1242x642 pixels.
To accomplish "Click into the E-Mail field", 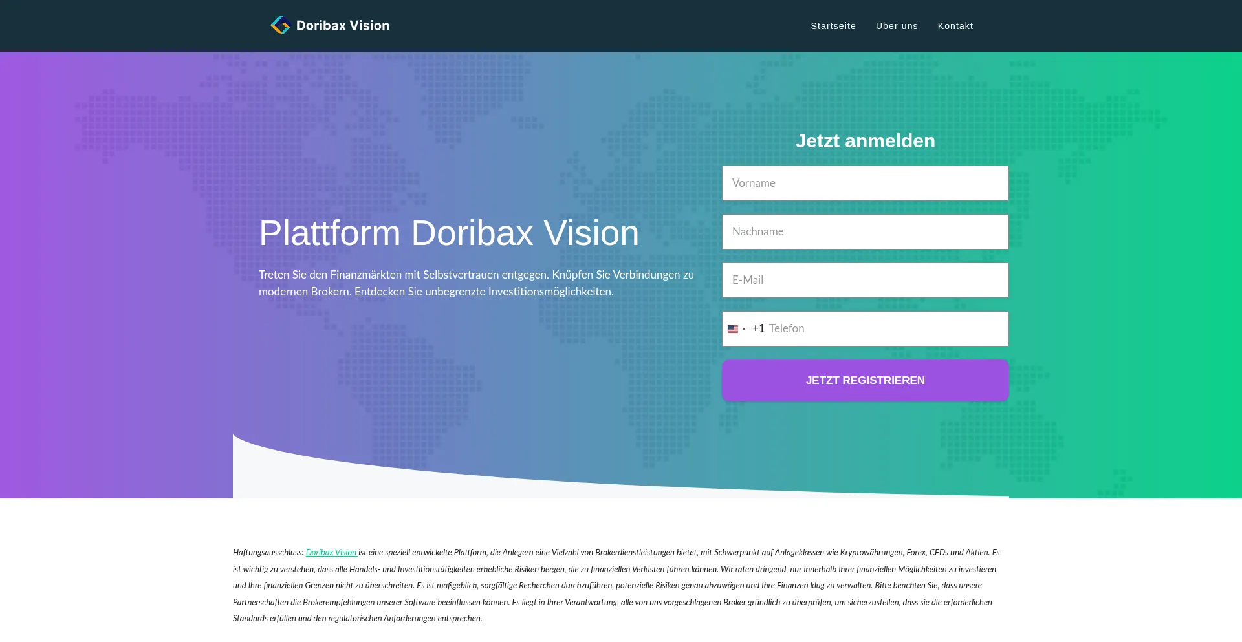I will (x=865, y=281).
